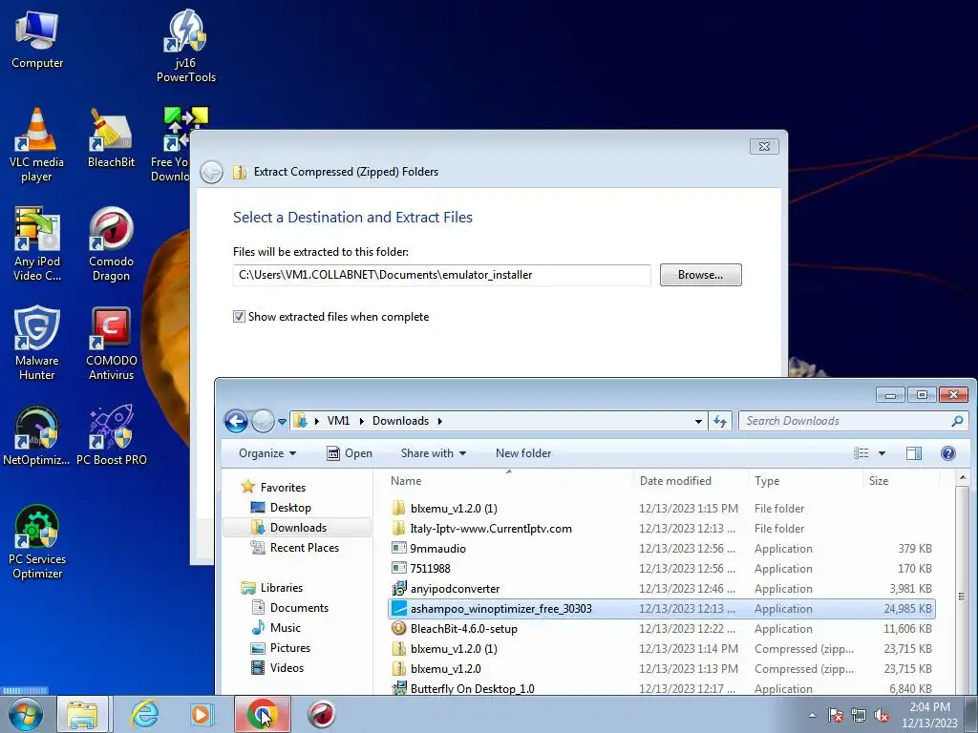978x733 pixels.
Task: Launch VLC media player shortcut
Action: [36, 145]
